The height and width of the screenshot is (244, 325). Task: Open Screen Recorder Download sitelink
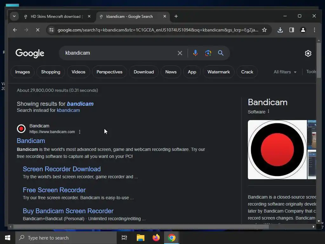[x=62, y=169]
